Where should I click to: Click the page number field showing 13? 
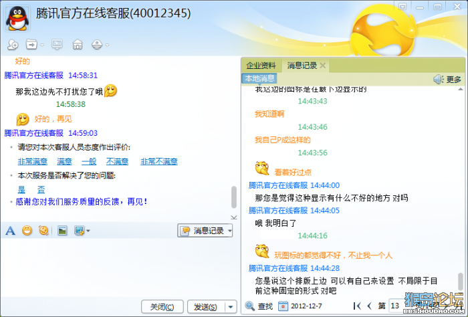[397, 306]
